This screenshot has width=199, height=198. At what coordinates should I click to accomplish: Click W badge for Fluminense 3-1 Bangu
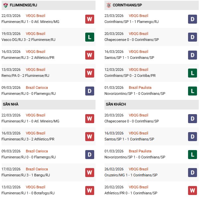pyautogui.click(x=90, y=172)
